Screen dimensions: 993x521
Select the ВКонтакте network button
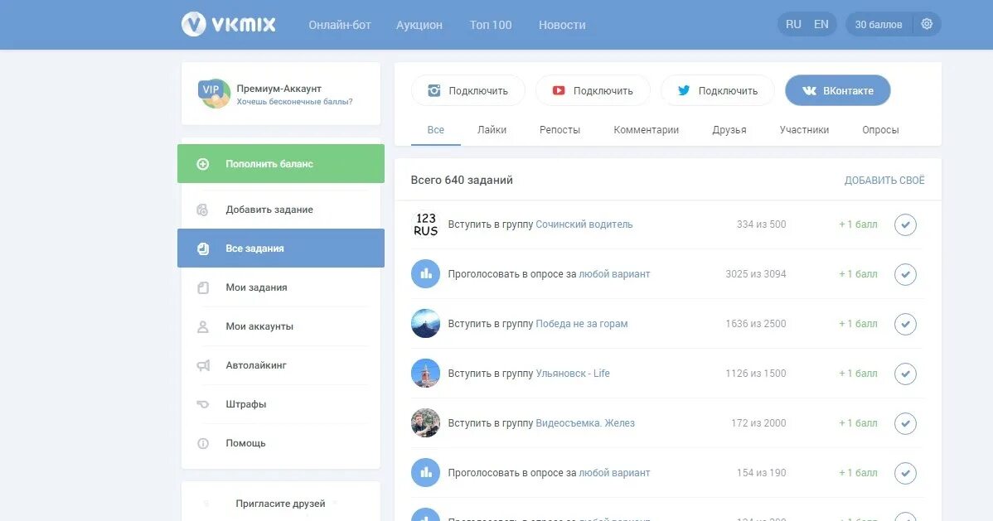838,90
